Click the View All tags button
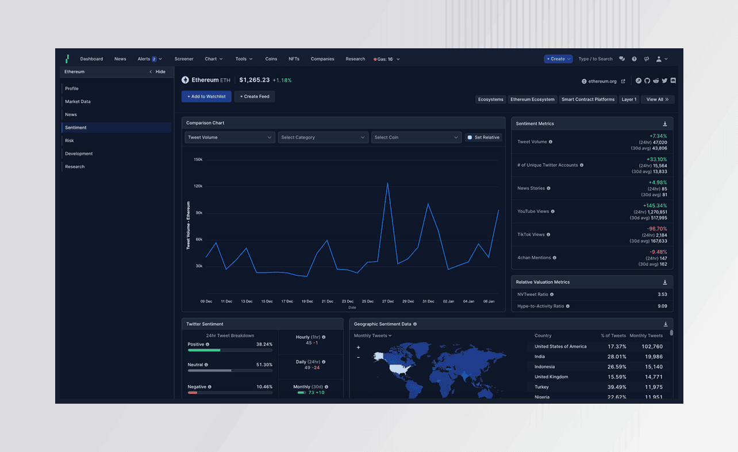The width and height of the screenshot is (738, 452). click(x=658, y=99)
